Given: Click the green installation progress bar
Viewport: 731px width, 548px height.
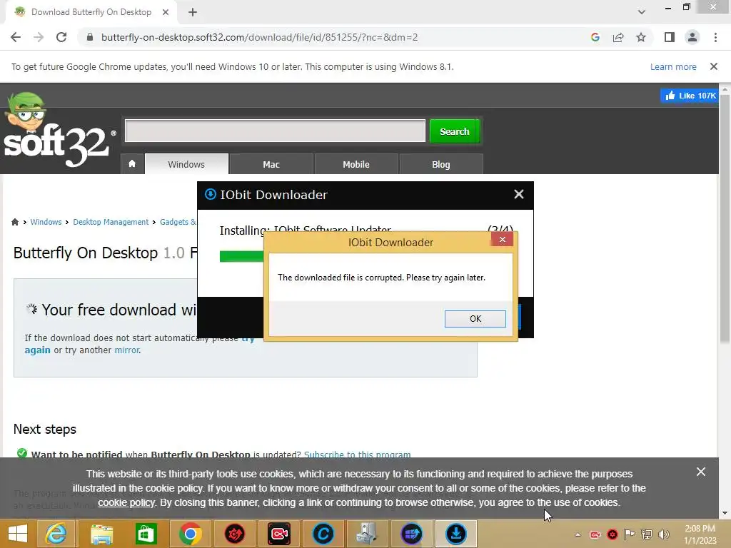Looking at the screenshot, I should point(241,256).
